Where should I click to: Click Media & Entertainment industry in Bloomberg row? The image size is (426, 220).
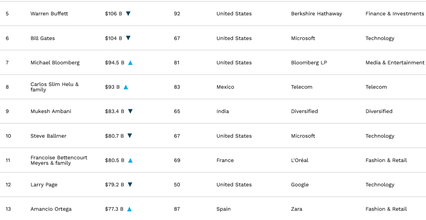click(395, 63)
